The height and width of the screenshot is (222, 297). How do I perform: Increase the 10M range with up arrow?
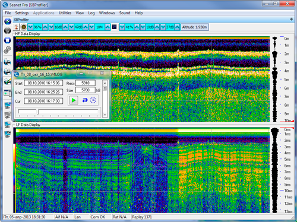tap(108, 27)
